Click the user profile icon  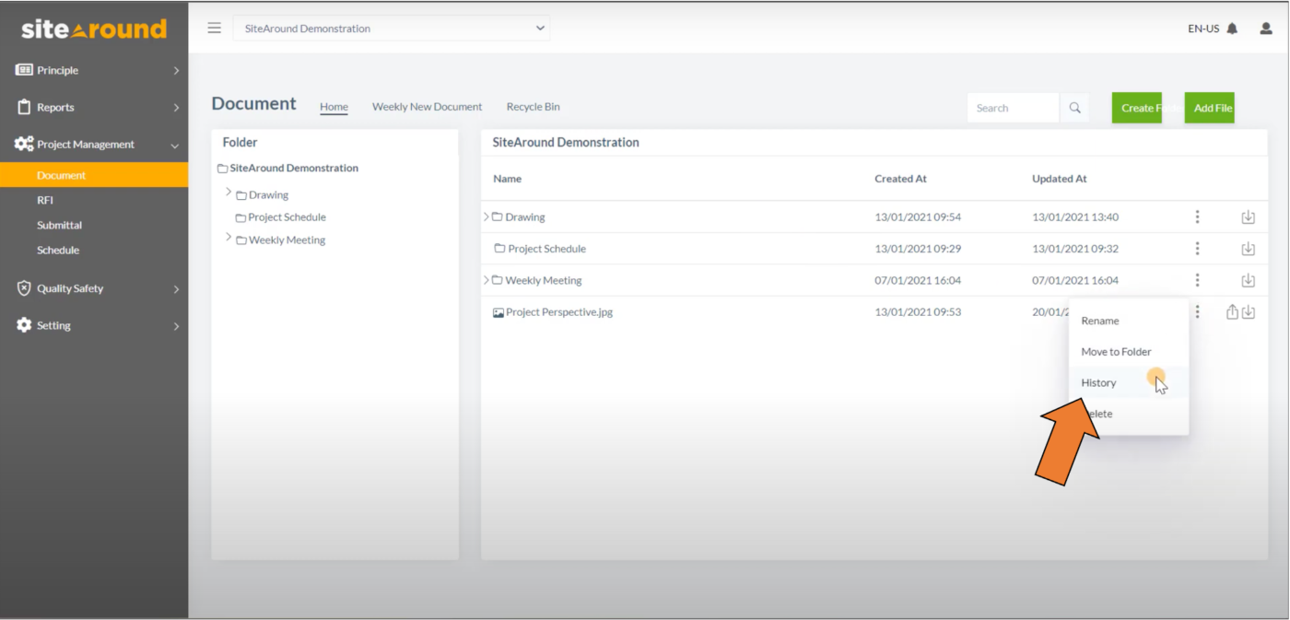pos(1265,28)
